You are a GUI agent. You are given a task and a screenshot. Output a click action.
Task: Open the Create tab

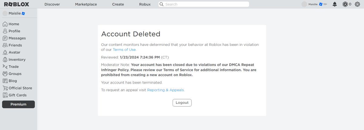118,4
